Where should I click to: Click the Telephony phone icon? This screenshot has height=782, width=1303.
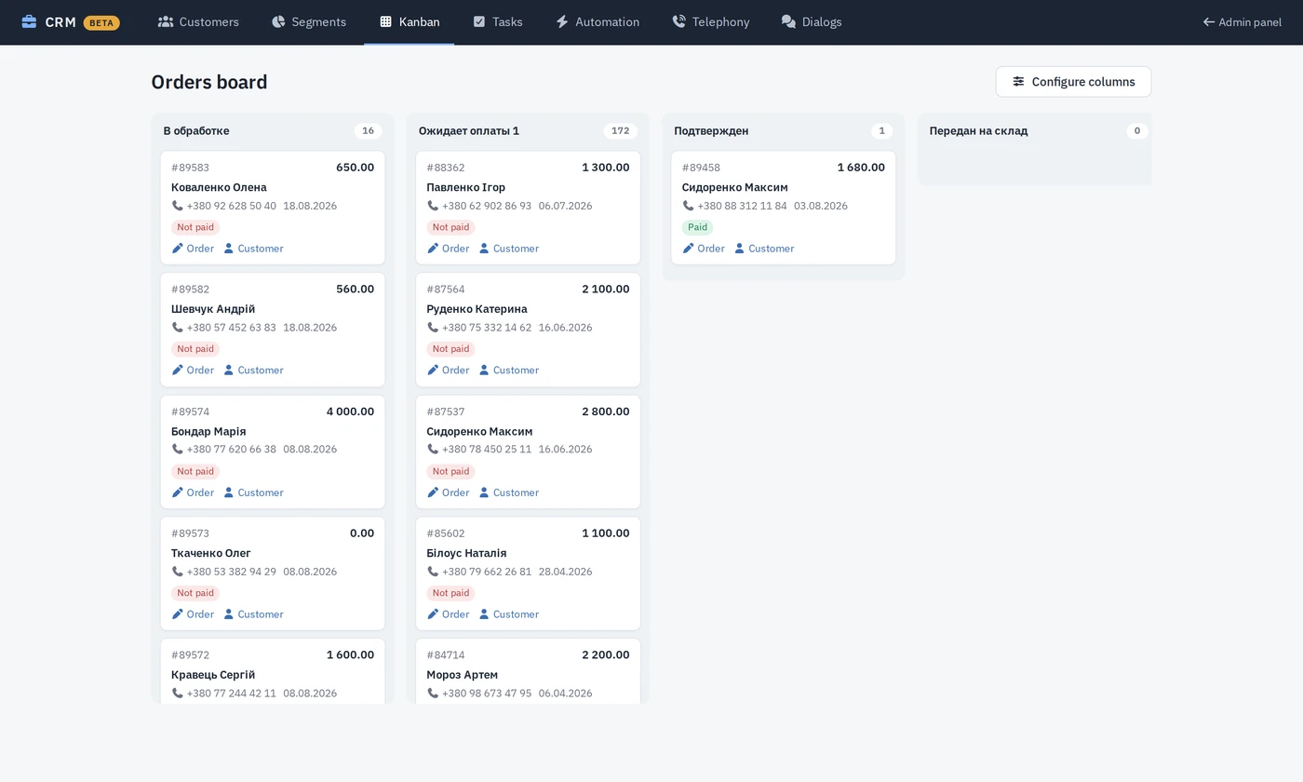[679, 21]
